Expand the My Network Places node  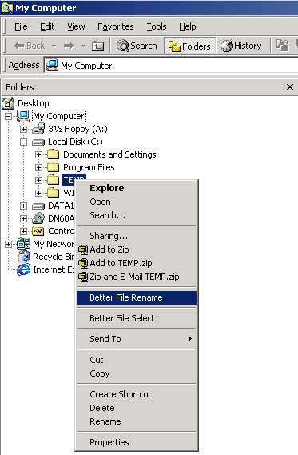9,244
